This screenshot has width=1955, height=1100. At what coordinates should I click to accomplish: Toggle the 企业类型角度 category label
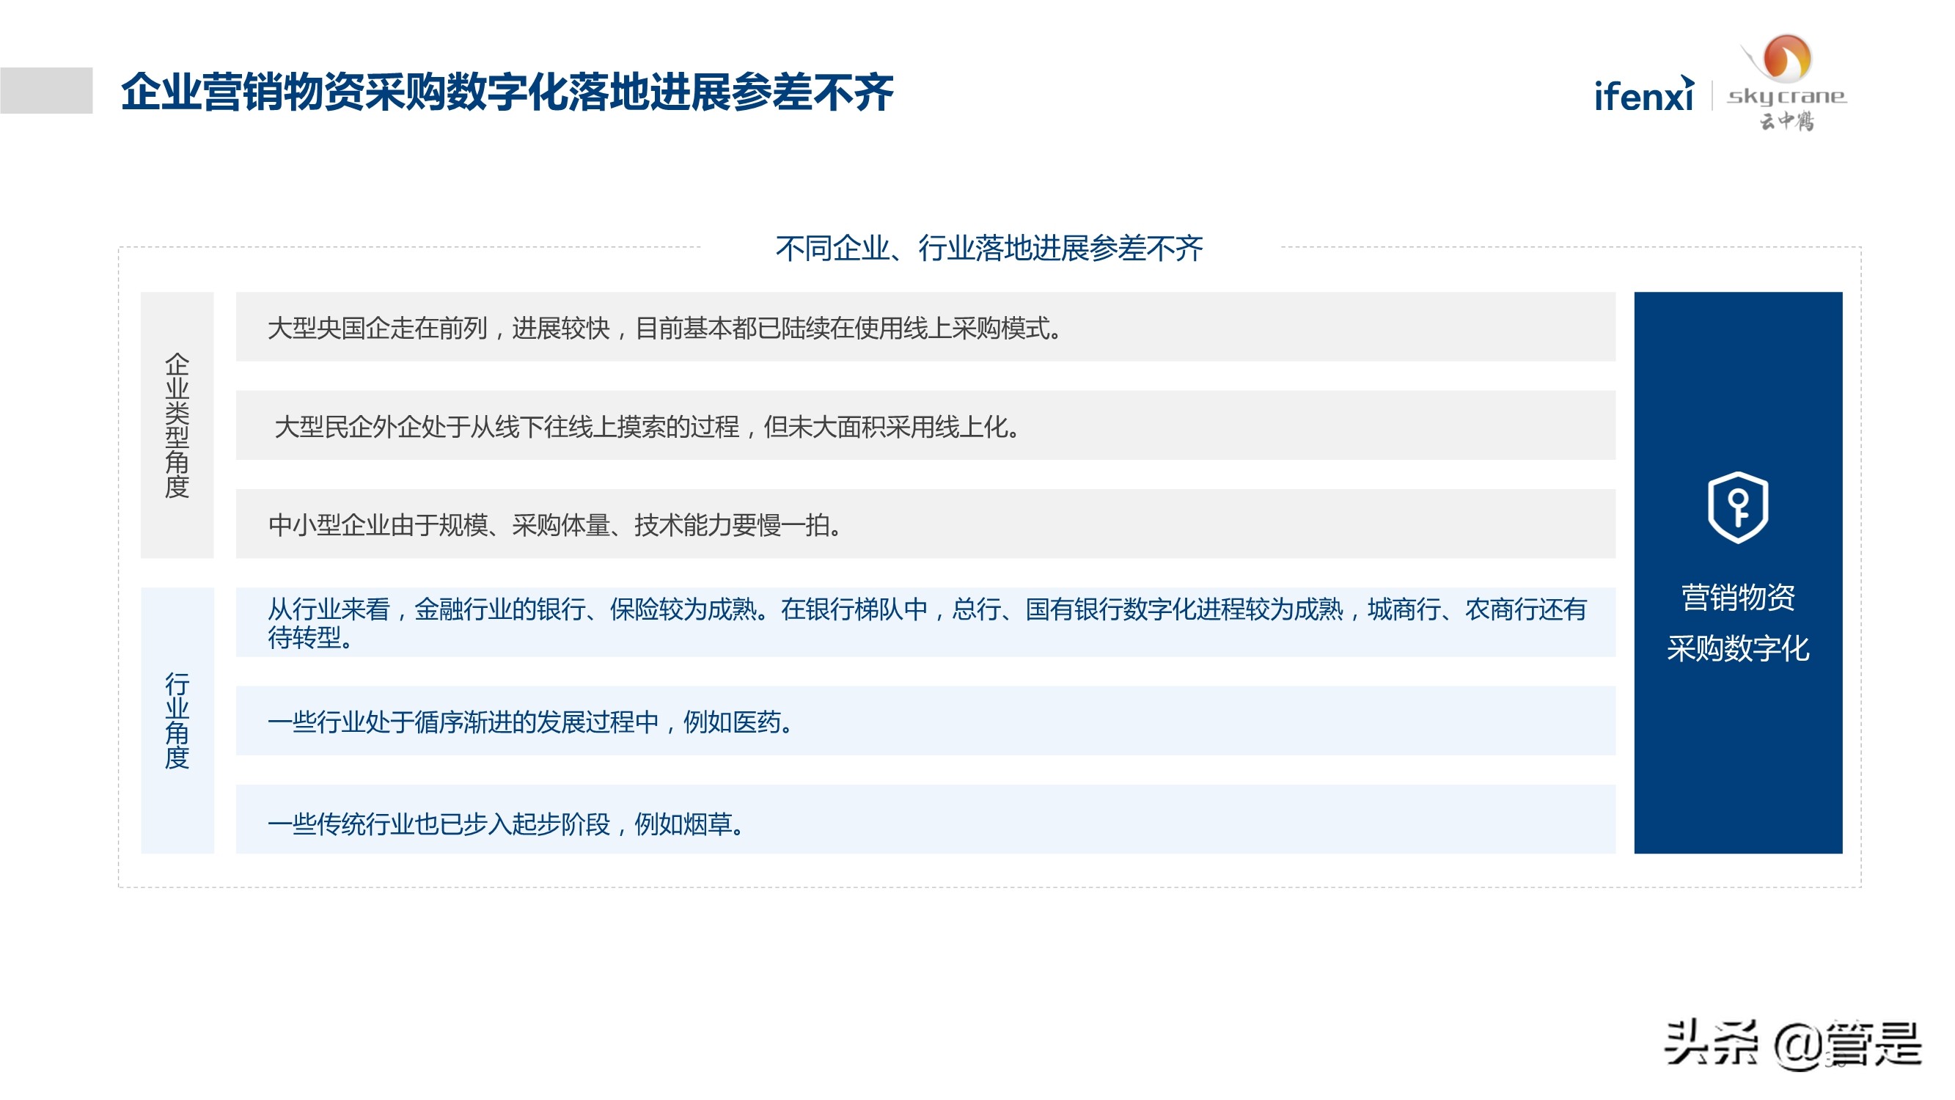click(x=178, y=425)
